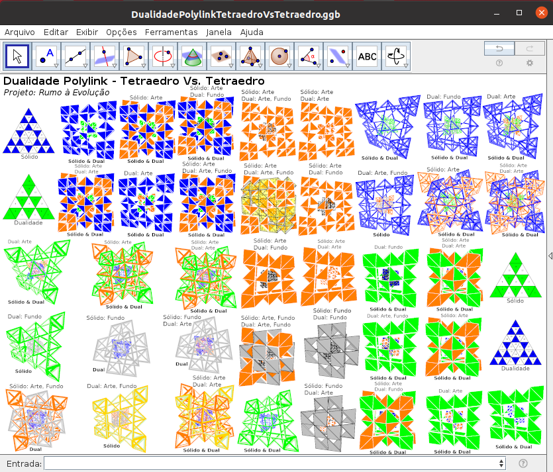This screenshot has width=553, height=472.
Task: Click the Undo button
Action: click(x=499, y=48)
